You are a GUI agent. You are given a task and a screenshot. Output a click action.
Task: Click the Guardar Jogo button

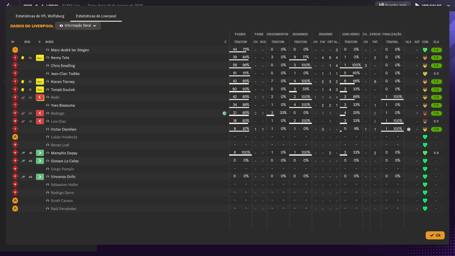pos(393,5)
